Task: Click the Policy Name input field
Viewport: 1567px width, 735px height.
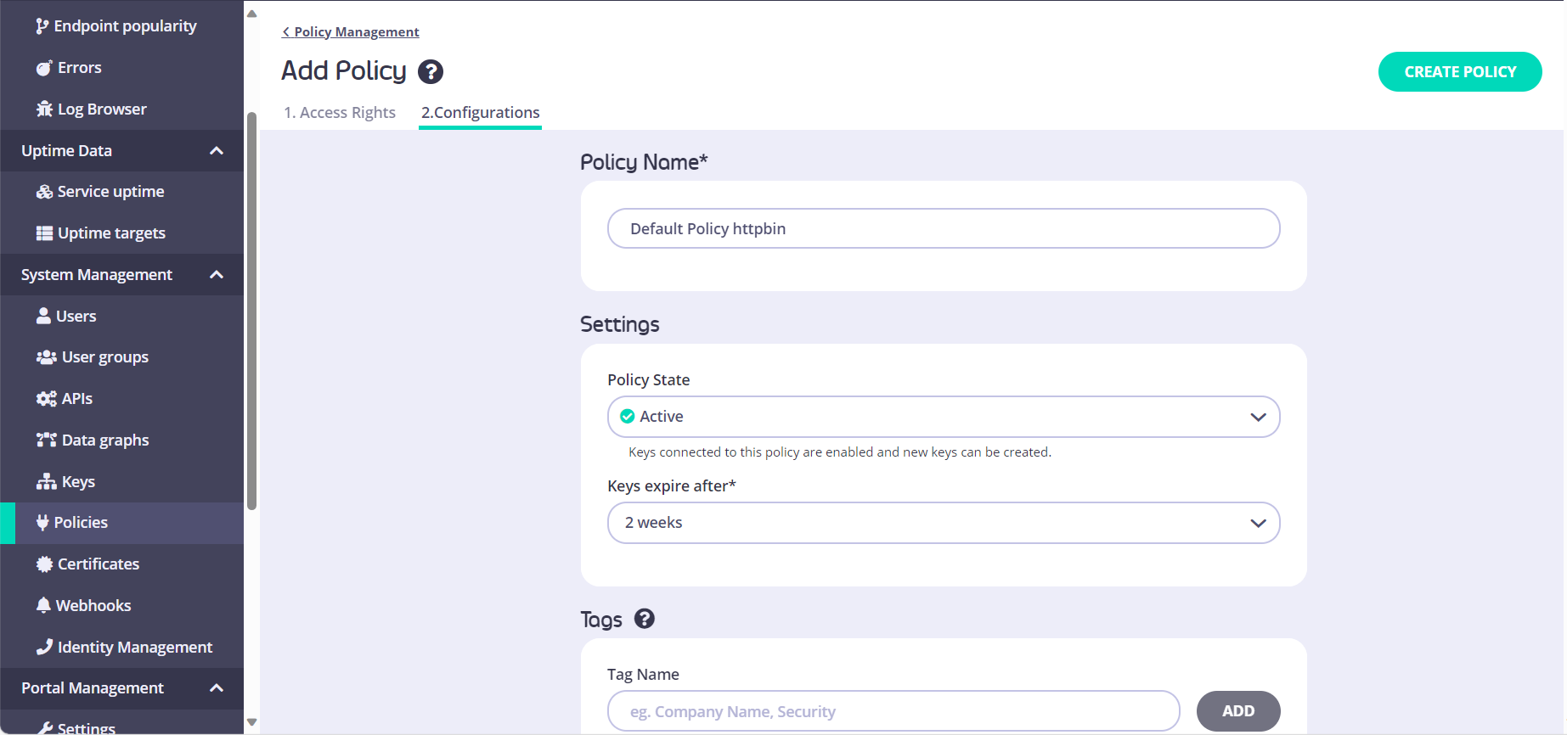Action: (x=944, y=229)
